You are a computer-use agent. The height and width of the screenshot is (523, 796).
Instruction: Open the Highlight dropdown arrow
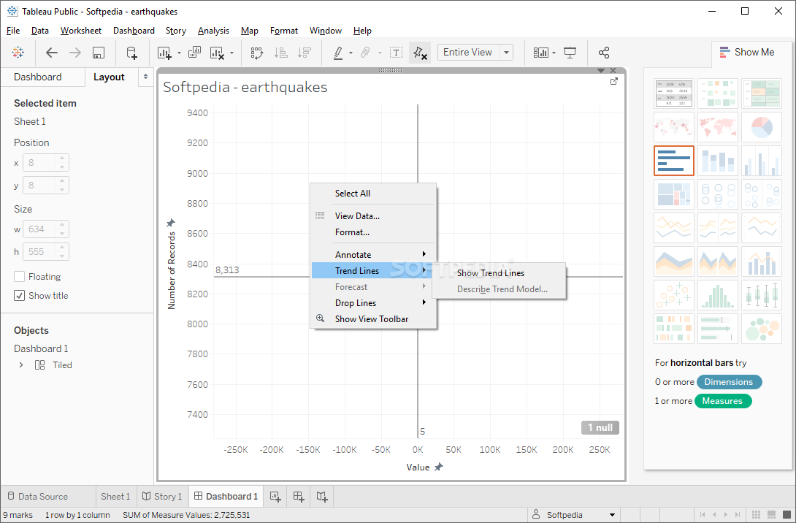pyautogui.click(x=351, y=53)
